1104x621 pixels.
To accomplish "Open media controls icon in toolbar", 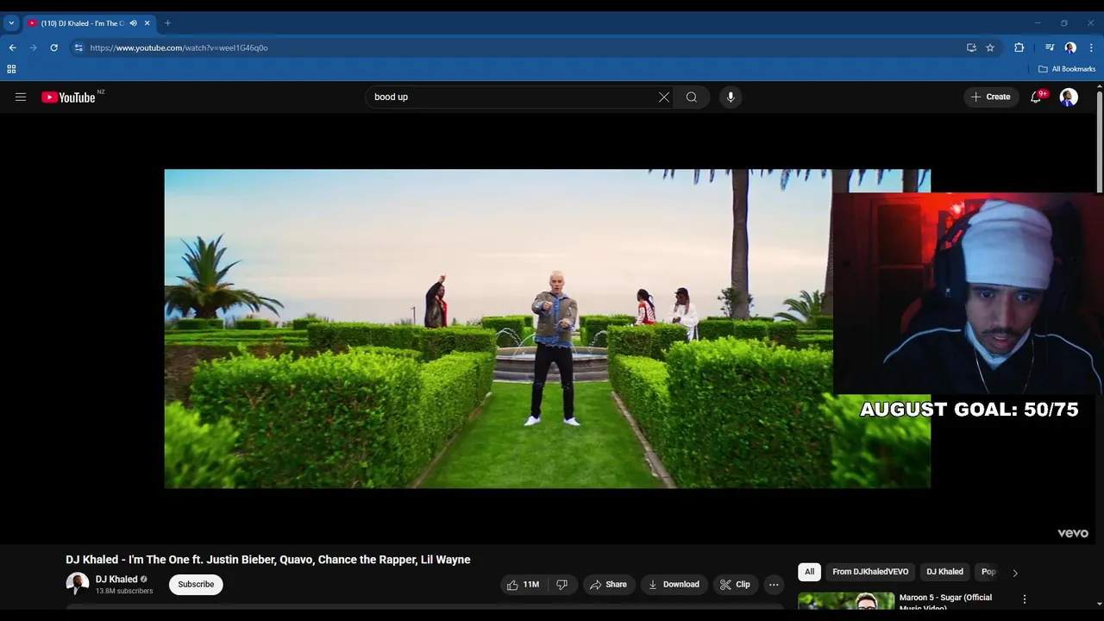I will 1050,47.
